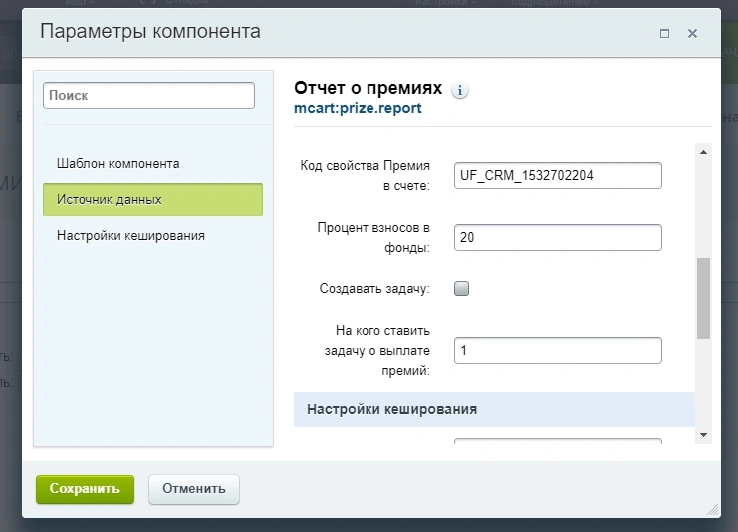Focus the Поиск search field

(149, 96)
